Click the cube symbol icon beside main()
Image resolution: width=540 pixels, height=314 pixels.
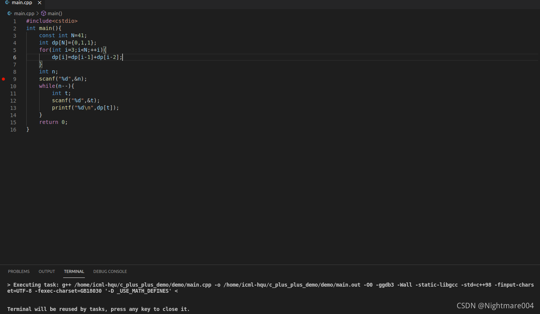click(x=43, y=13)
